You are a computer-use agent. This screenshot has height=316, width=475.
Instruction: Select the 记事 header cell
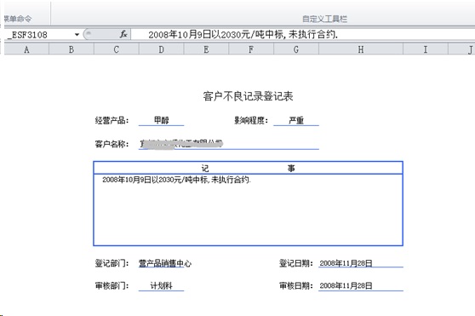click(248, 168)
